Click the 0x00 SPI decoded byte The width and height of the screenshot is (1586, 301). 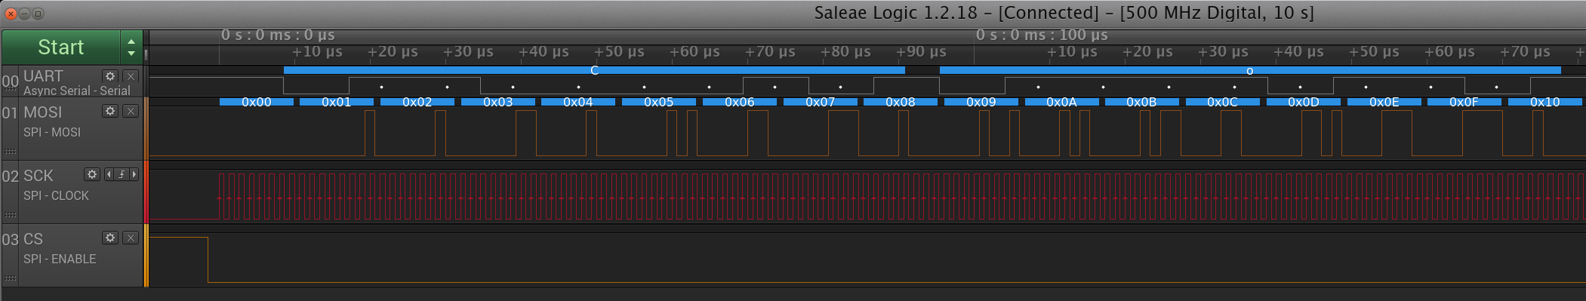point(257,102)
